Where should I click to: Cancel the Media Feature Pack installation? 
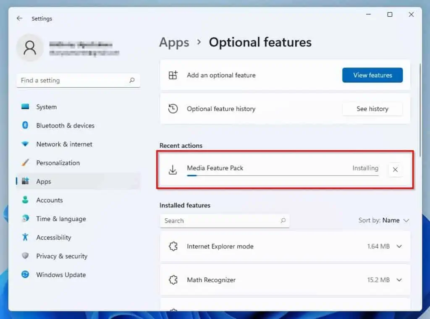click(395, 170)
